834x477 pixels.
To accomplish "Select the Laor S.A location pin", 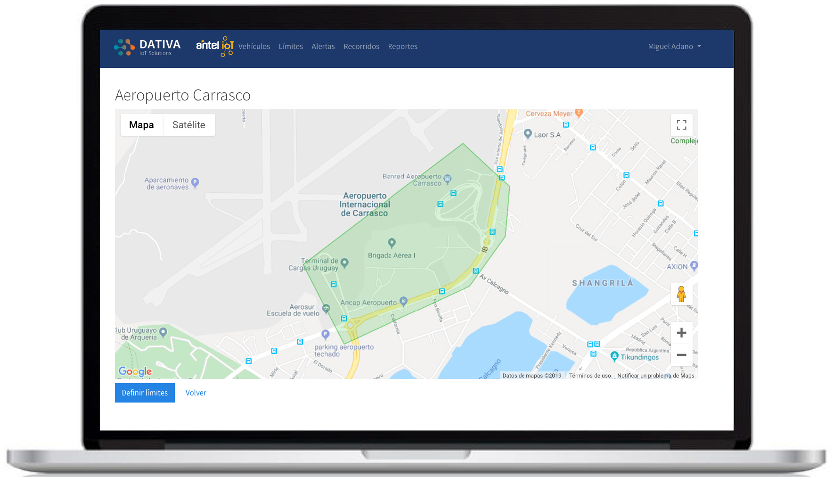I will coord(528,134).
